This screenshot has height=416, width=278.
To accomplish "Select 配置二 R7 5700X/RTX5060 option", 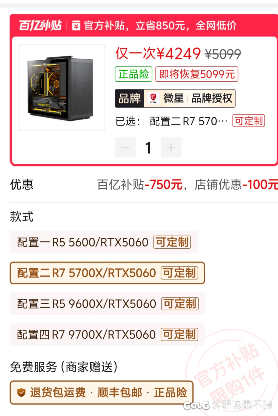I will pyautogui.click(x=107, y=273).
